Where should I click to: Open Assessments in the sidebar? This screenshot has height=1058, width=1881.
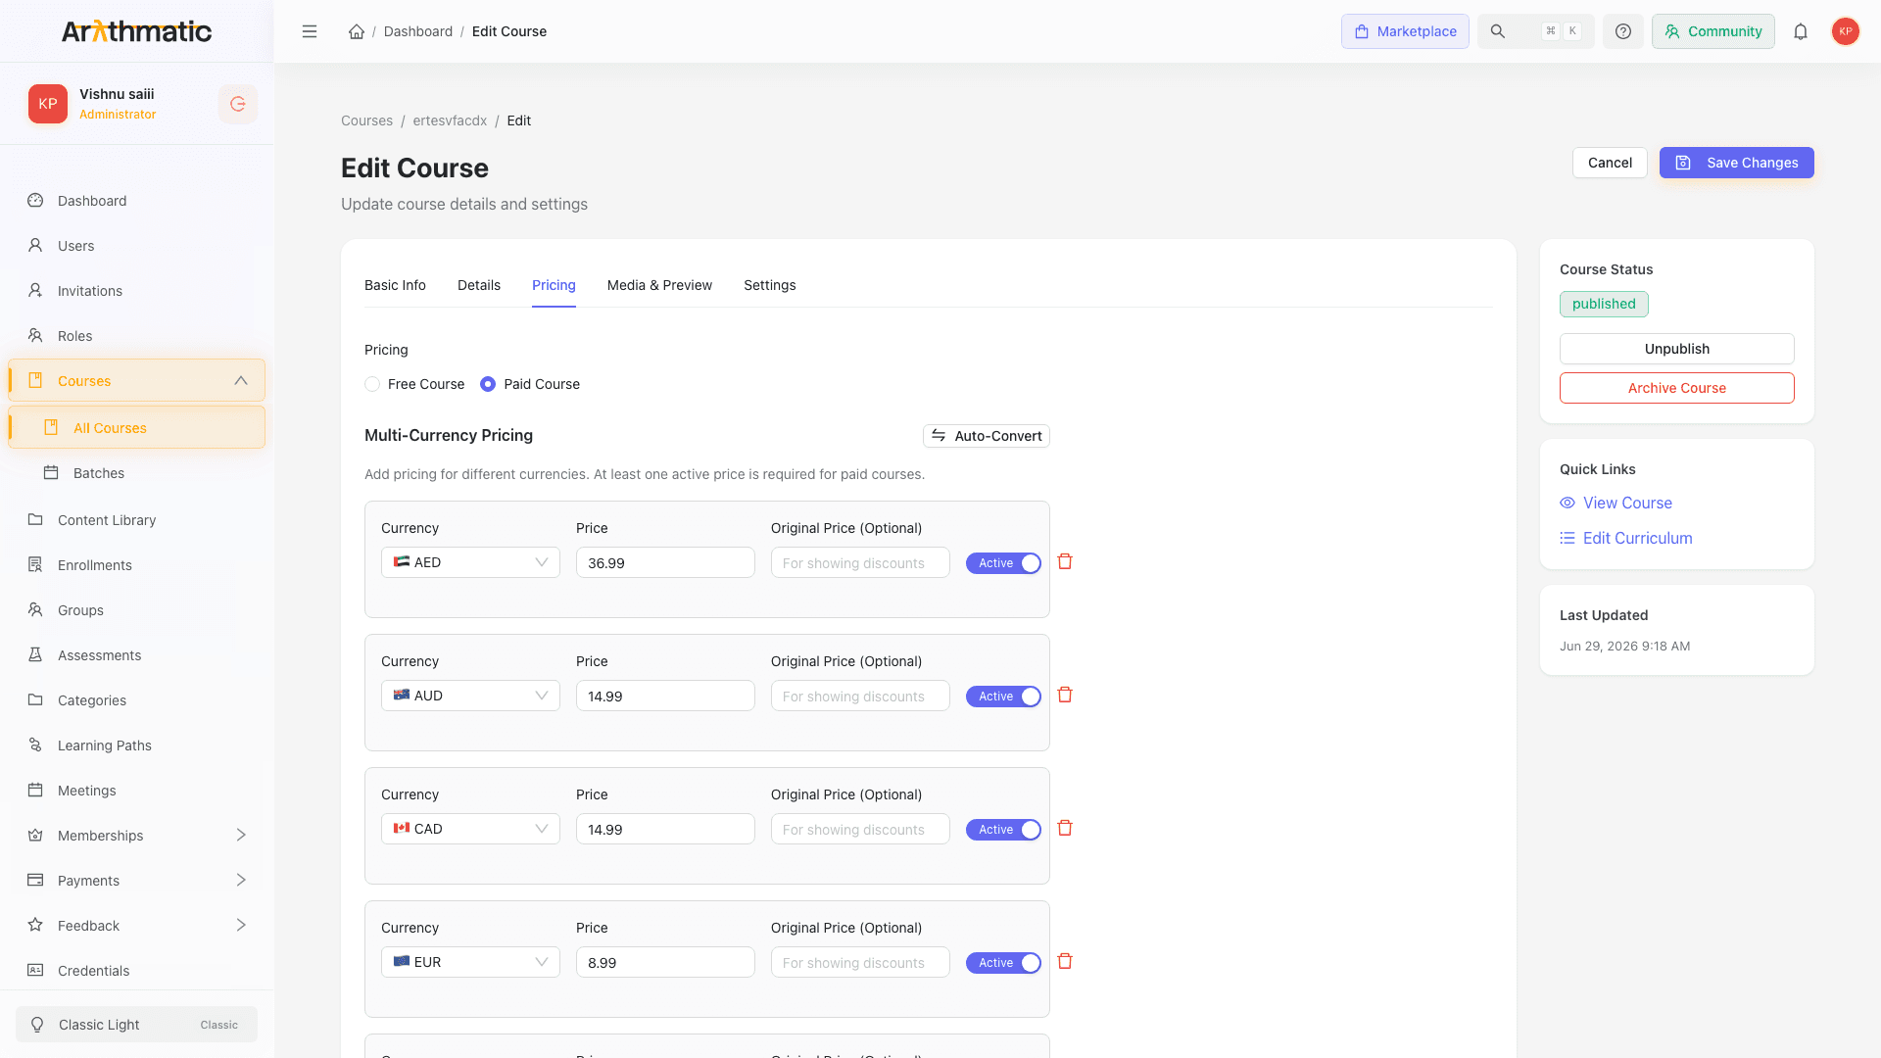(136, 655)
